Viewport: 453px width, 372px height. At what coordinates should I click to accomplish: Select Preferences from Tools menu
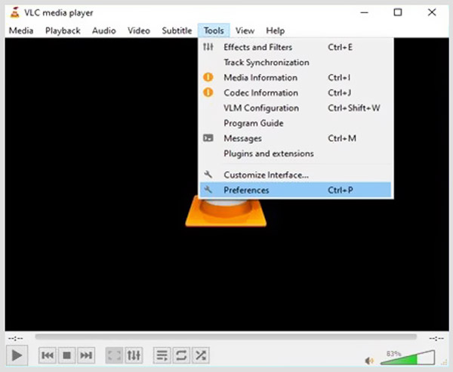pos(246,190)
